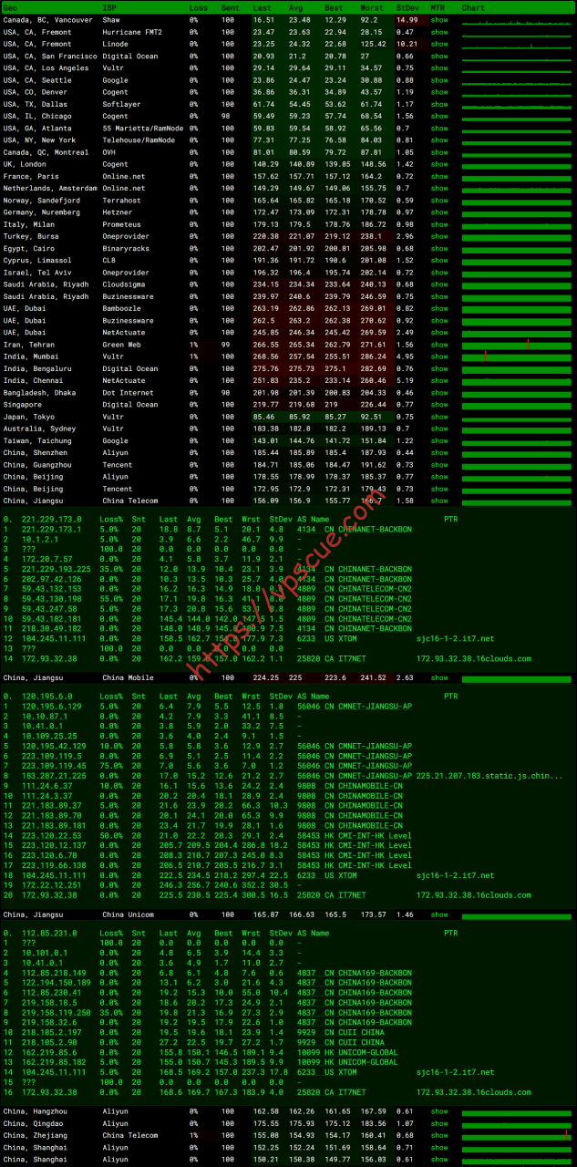Show MTR for Dhaka Dot Internet row
The height and width of the screenshot is (1167, 577).
pyautogui.click(x=439, y=393)
